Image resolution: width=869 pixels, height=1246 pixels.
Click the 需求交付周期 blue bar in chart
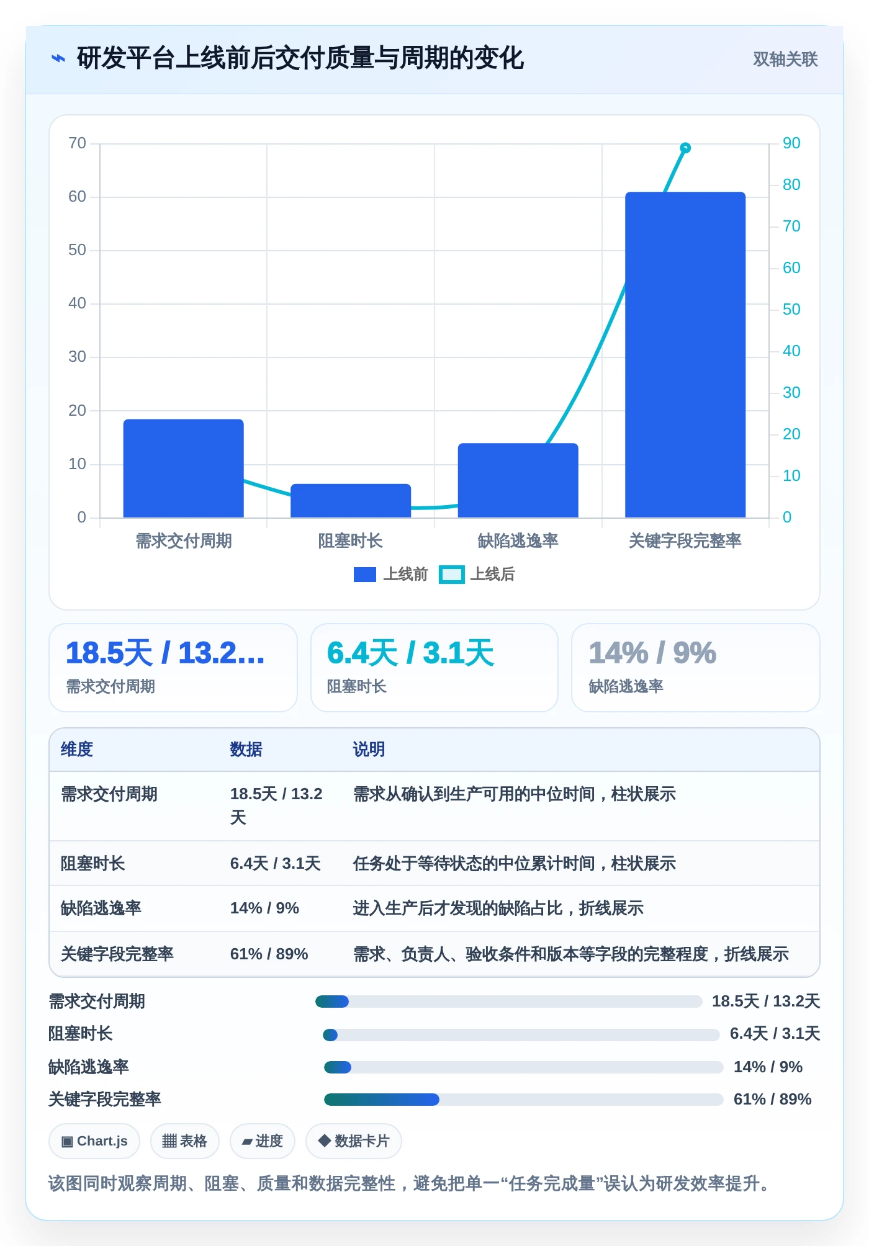(x=184, y=468)
